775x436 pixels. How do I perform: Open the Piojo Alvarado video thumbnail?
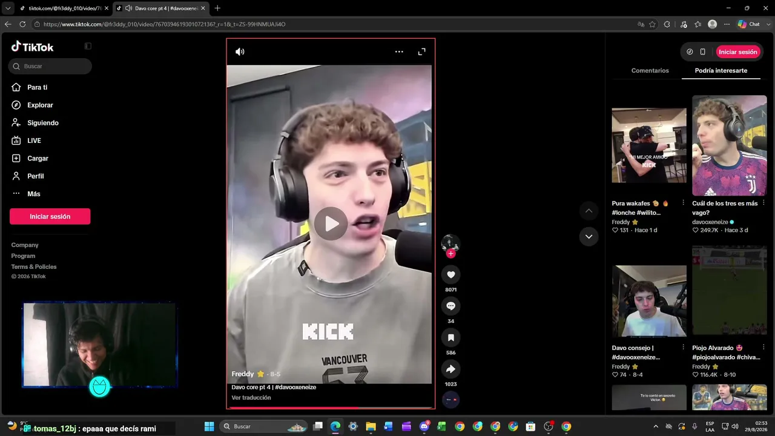click(x=730, y=290)
